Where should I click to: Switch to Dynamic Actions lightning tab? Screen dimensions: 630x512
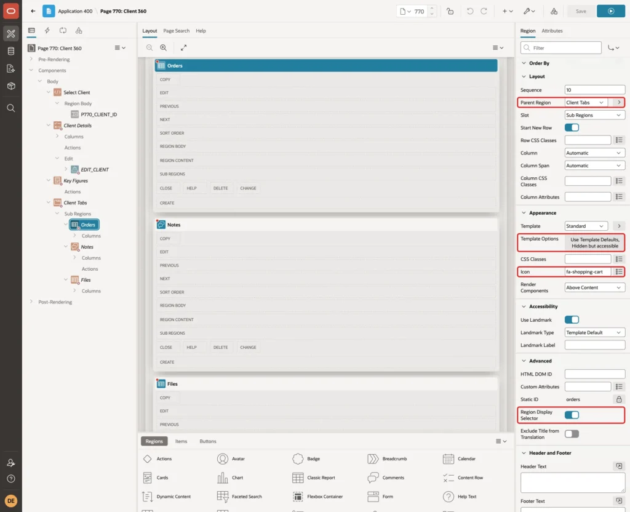(47, 31)
